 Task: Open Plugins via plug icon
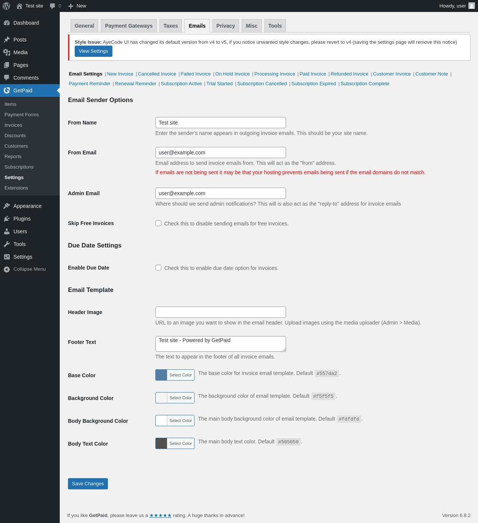7,219
